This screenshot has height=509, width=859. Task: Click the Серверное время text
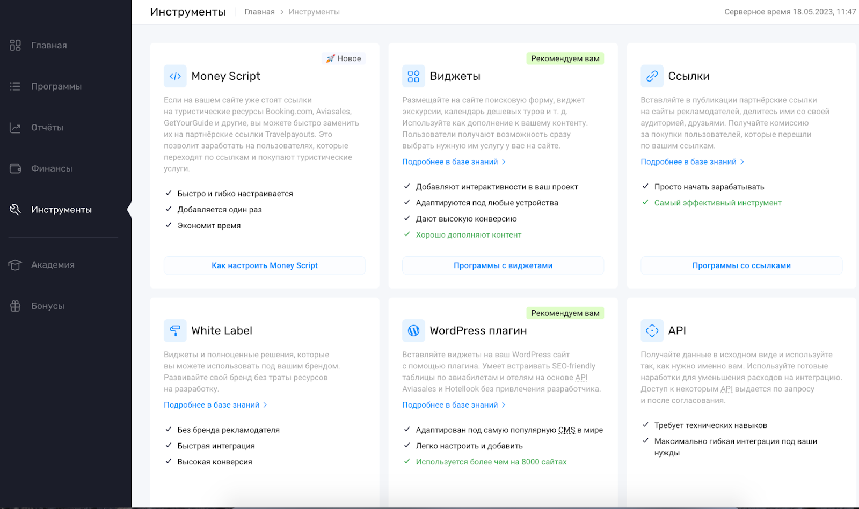point(790,12)
